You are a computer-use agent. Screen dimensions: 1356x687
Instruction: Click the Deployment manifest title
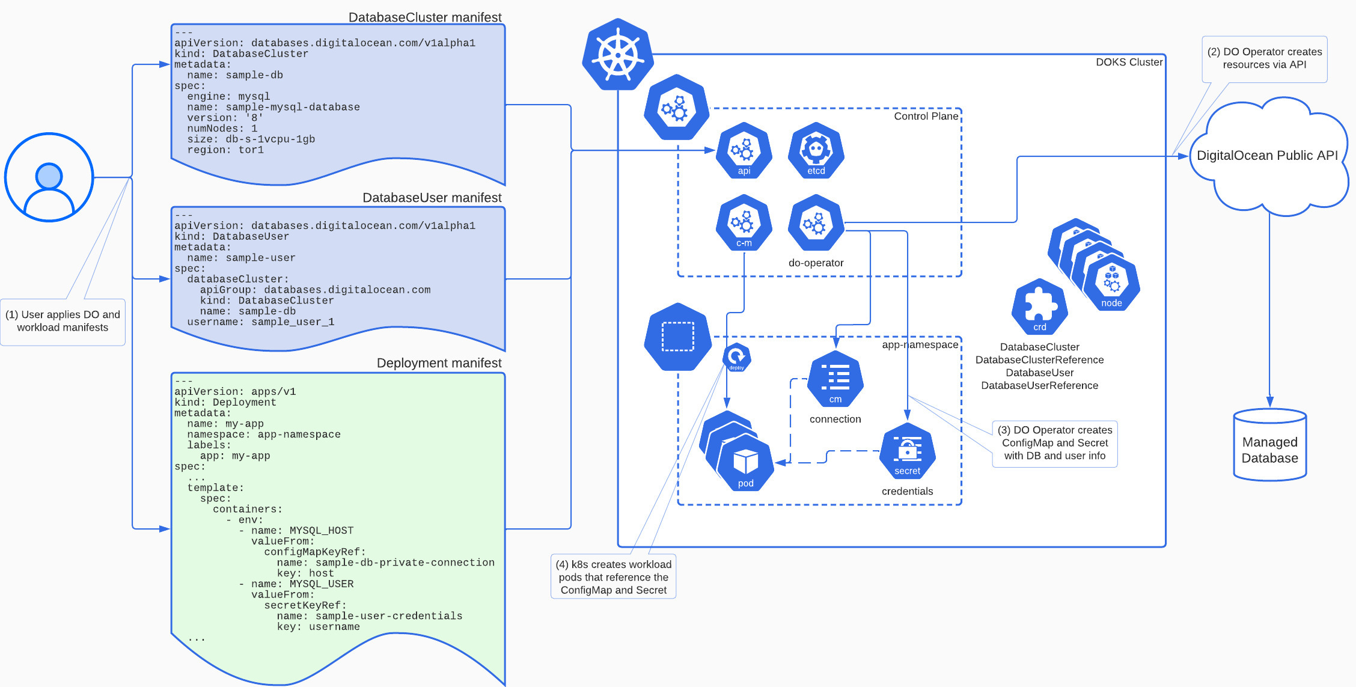439,363
